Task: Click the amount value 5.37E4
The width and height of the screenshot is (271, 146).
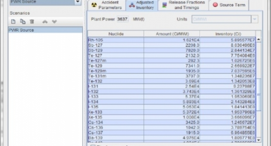Action: click(x=192, y=97)
